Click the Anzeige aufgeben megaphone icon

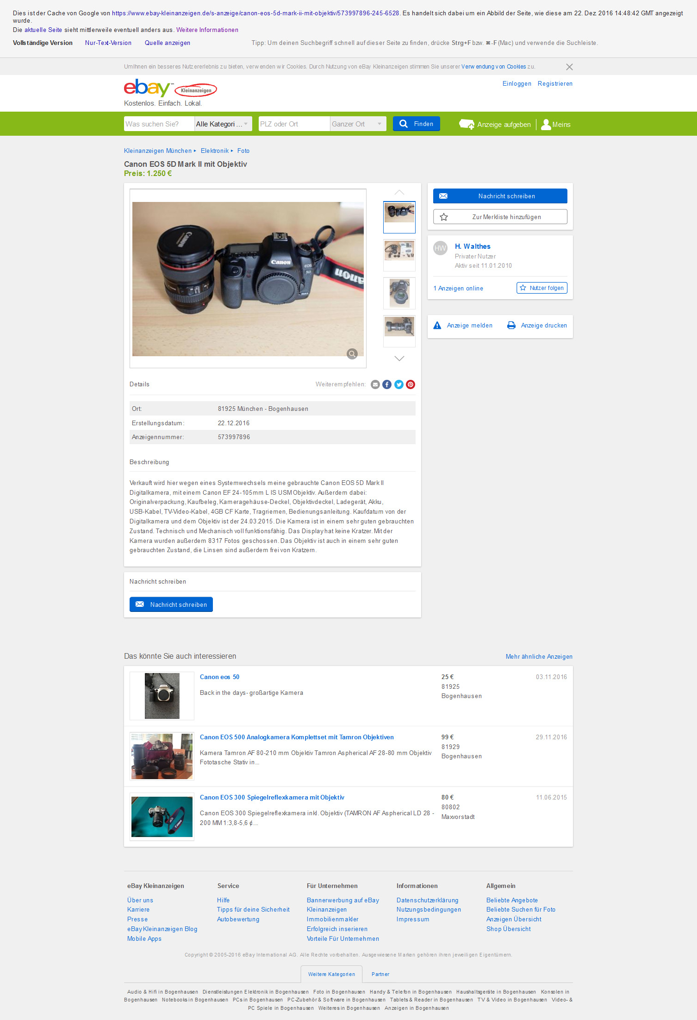(x=467, y=124)
